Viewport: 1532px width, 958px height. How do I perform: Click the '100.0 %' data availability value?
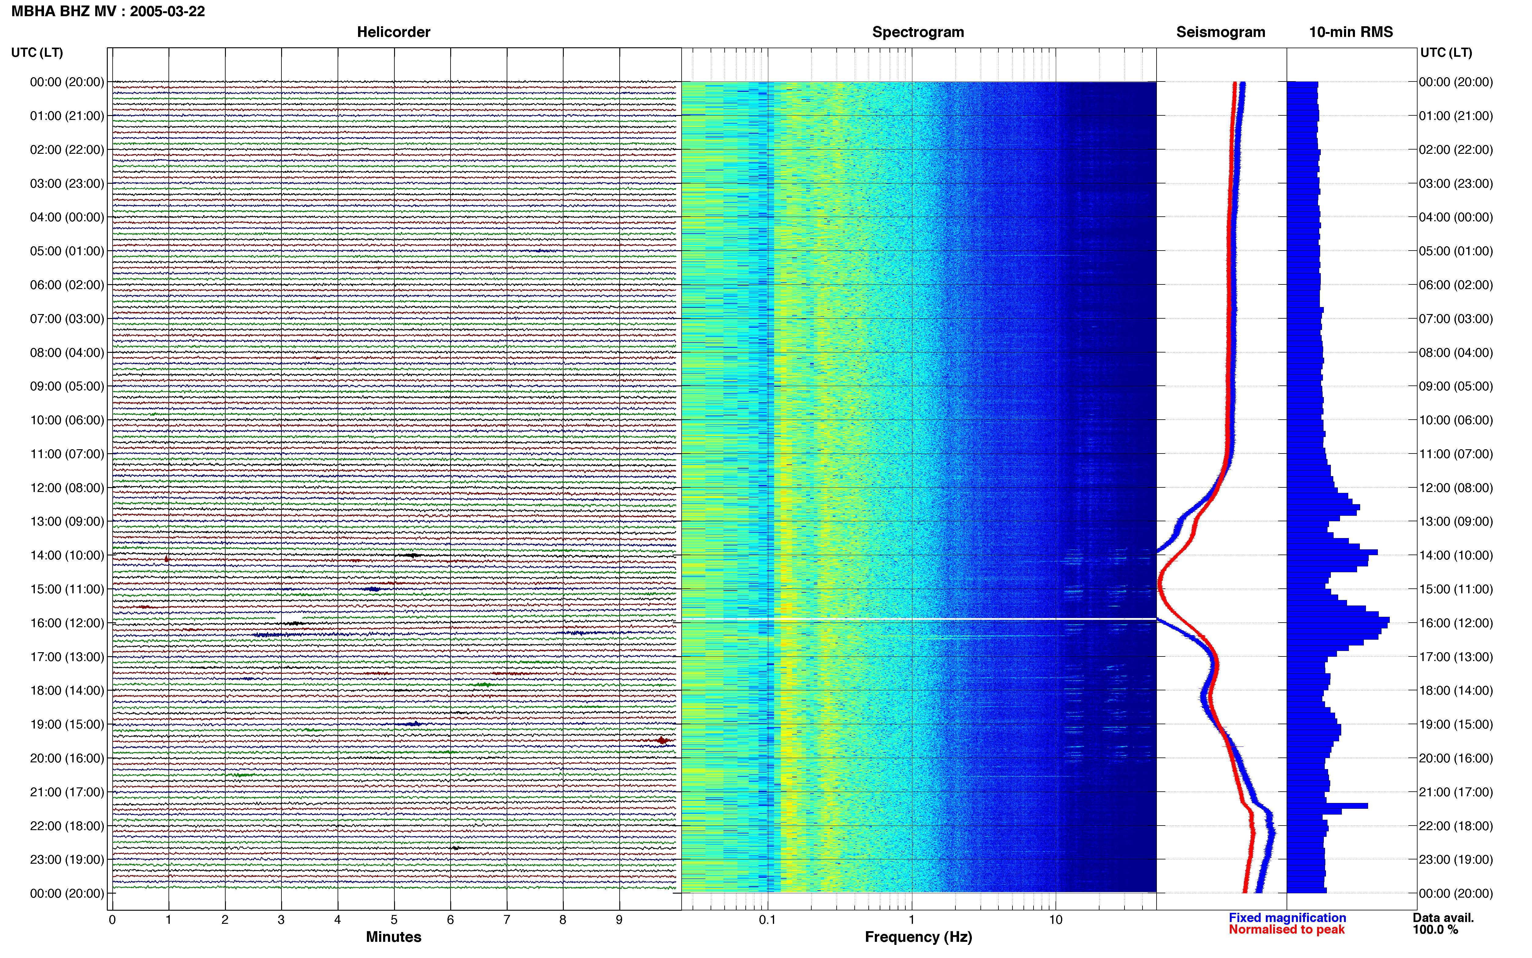click(x=1435, y=930)
